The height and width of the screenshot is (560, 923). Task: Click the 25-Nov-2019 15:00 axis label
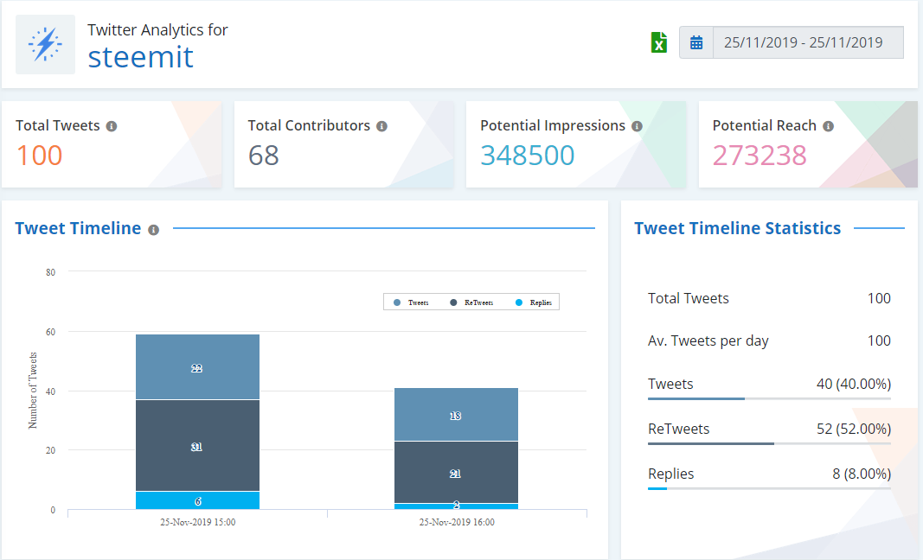tap(198, 522)
